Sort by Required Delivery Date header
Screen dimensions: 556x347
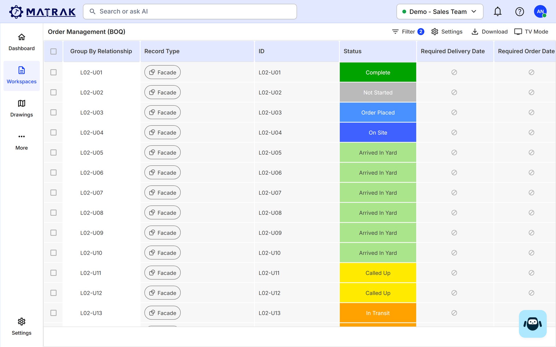pos(455,51)
